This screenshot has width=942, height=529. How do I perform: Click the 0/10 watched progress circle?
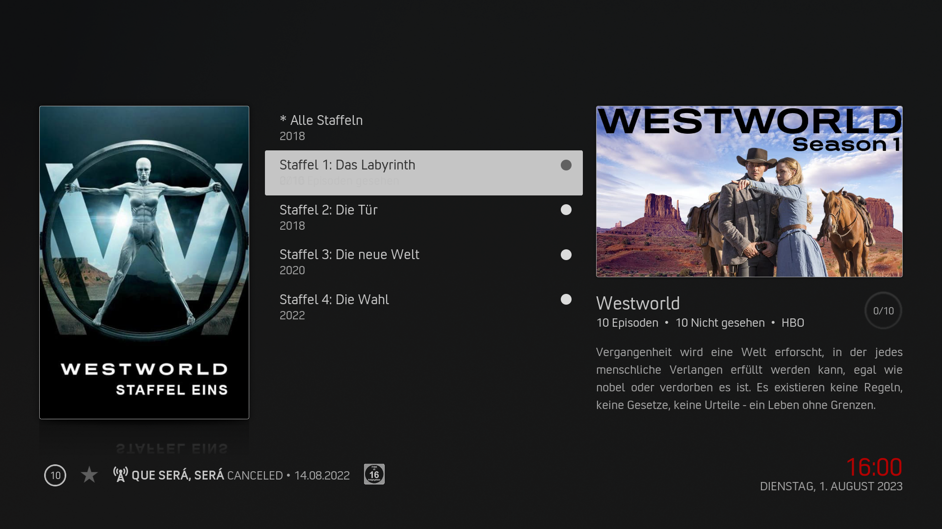pos(883,311)
